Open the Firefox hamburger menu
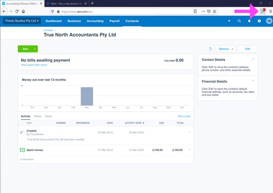 pyautogui.click(x=270, y=11)
